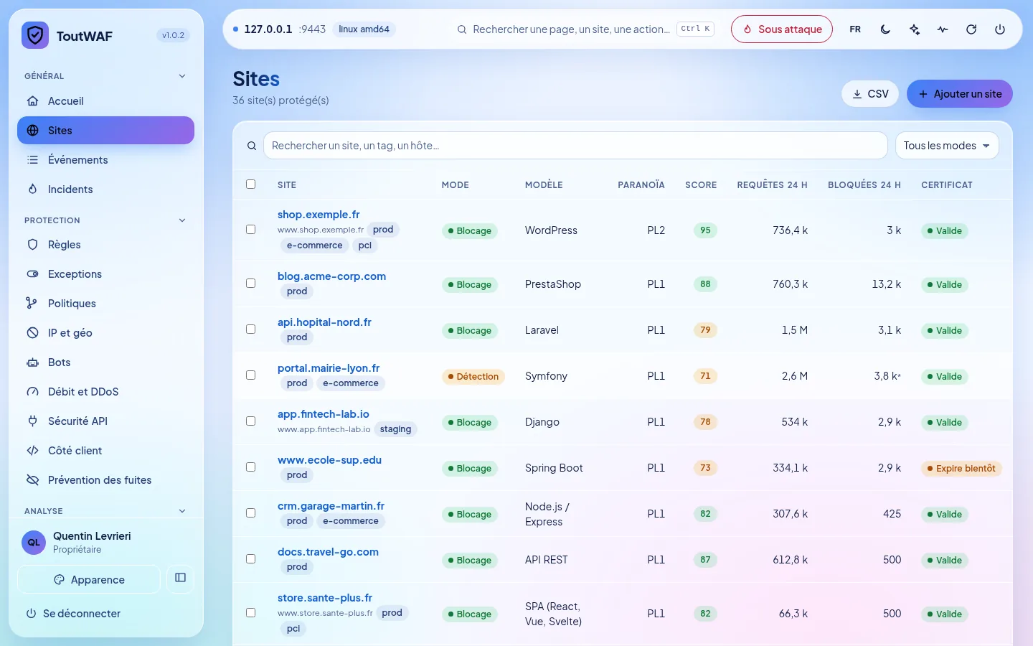1033x646 pixels.
Task: Click the Sous attaque button
Action: click(782, 29)
